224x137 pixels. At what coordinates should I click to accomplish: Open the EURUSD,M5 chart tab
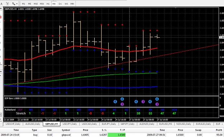coord(166,124)
